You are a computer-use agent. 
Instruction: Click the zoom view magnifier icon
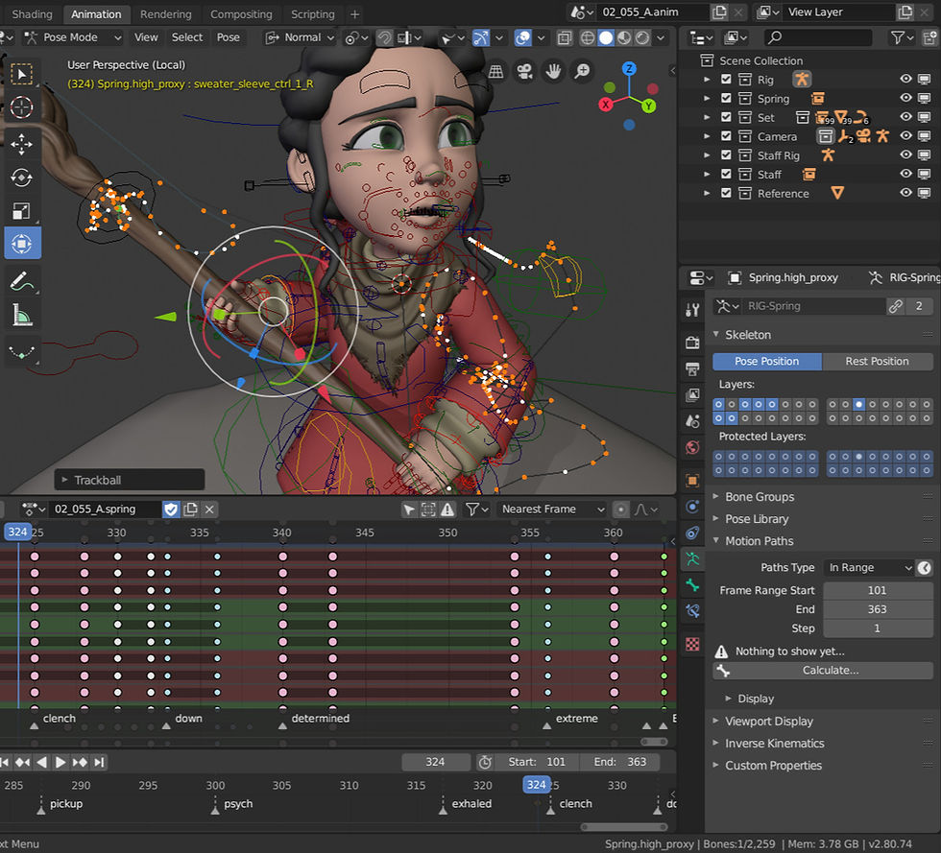pos(582,72)
